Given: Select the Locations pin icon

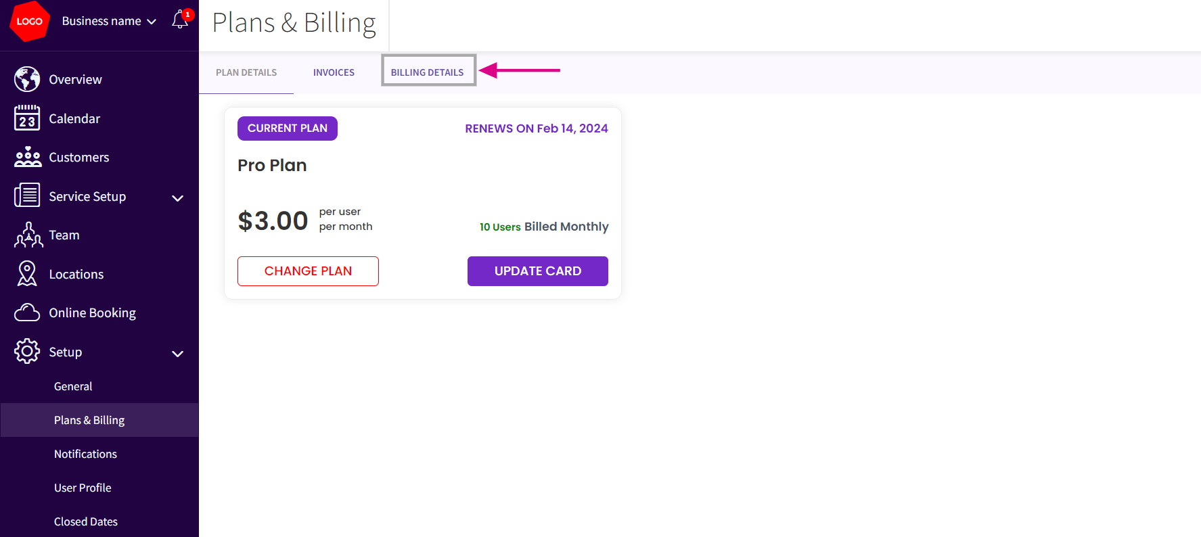Looking at the screenshot, I should tap(27, 274).
